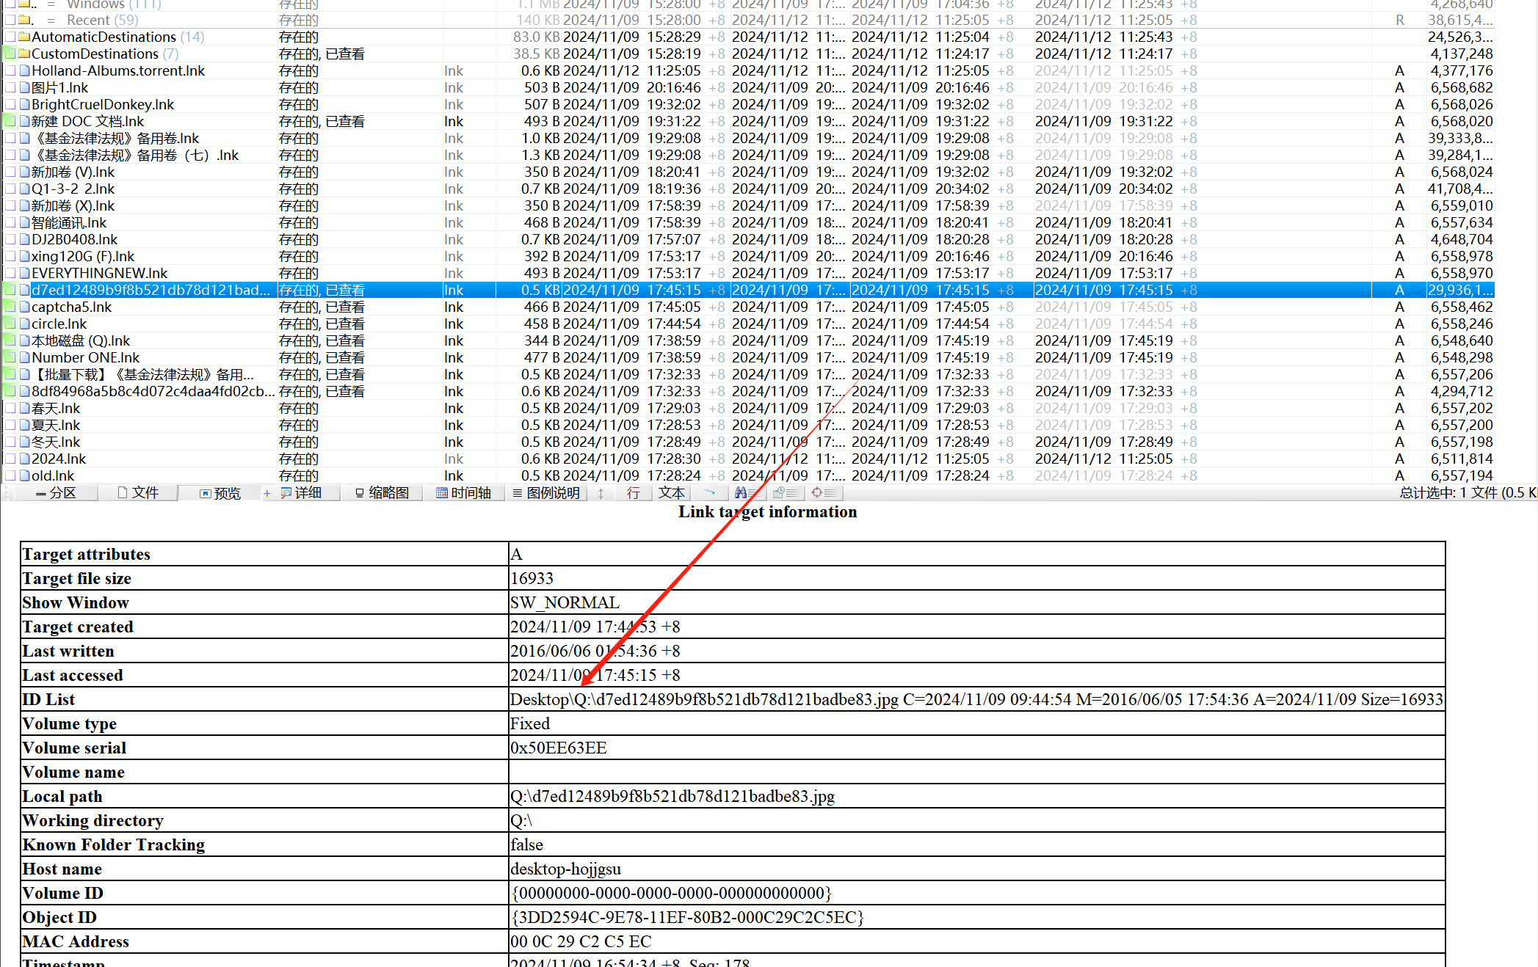The height and width of the screenshot is (967, 1538).
Task: Check the box next to circle.lnk
Action: (x=10, y=324)
